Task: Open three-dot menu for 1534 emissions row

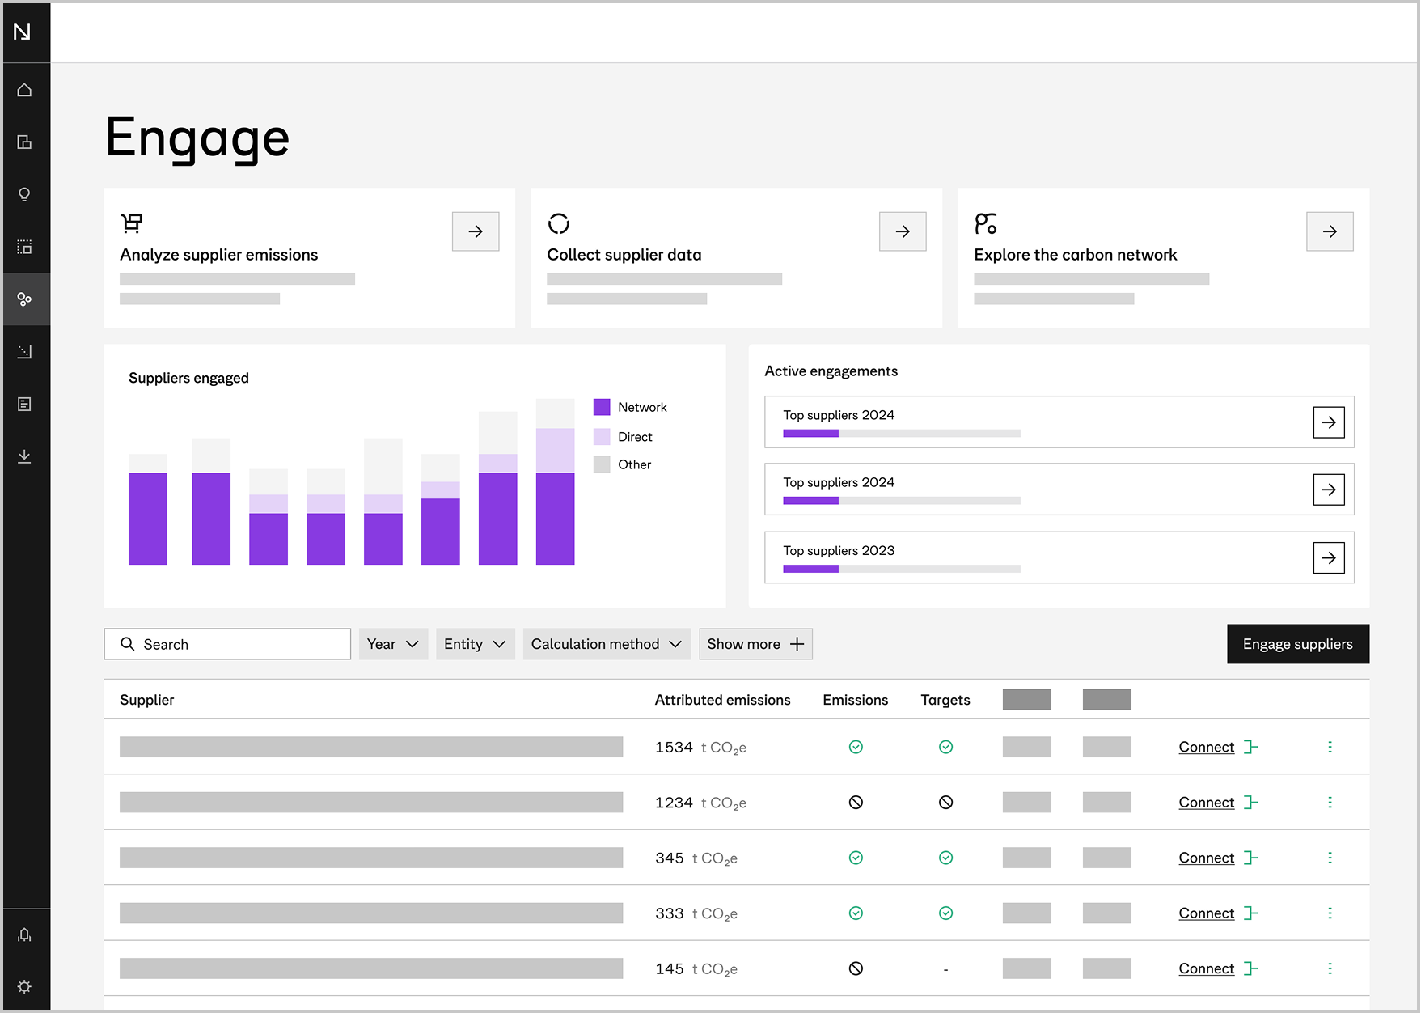Action: click(1330, 747)
